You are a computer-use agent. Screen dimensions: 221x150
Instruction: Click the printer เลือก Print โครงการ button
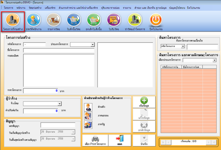pos(95,140)
